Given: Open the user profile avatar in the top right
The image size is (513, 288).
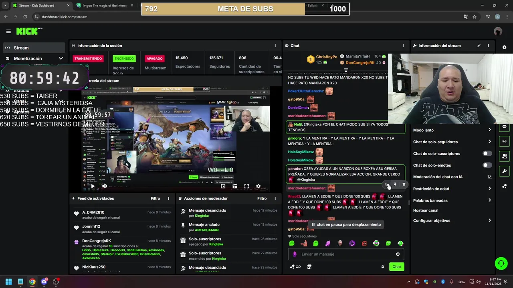Looking at the screenshot, I should click(498, 31).
